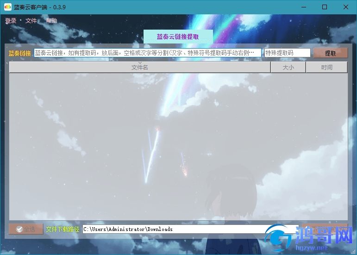Sort by 文件名 column header
This screenshot has height=255, width=357.
(x=140, y=67)
